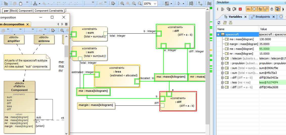Click the lock icon in Simulation toolbar
Viewport: 286px width, 135px height.
click(x=272, y=9)
